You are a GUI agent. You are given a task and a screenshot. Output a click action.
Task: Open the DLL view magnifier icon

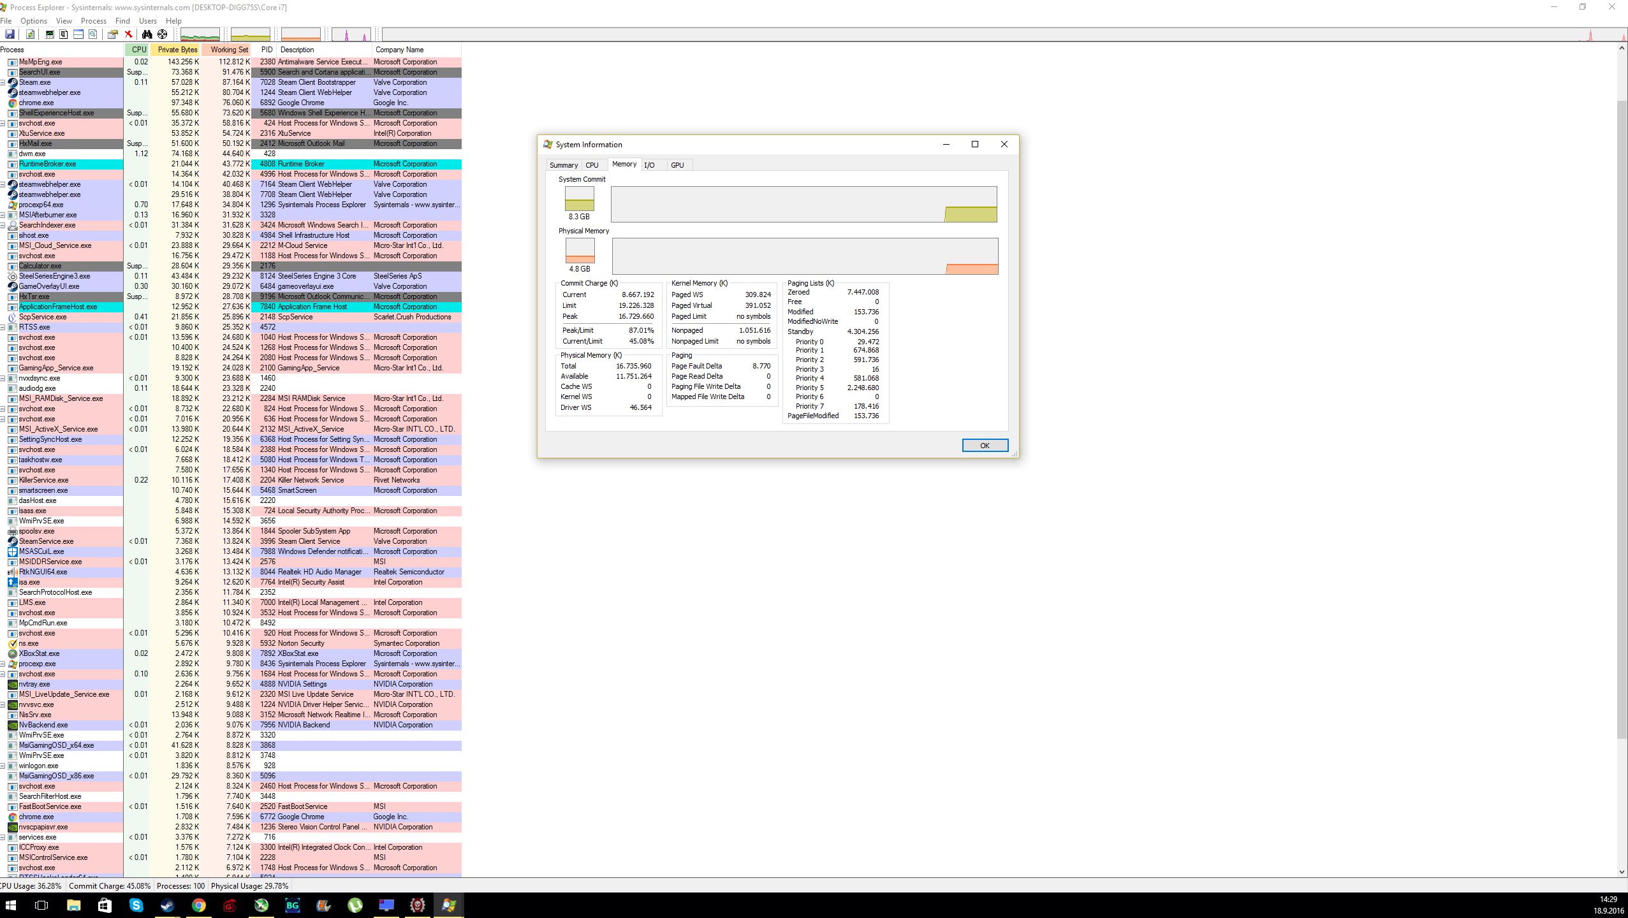pos(92,34)
